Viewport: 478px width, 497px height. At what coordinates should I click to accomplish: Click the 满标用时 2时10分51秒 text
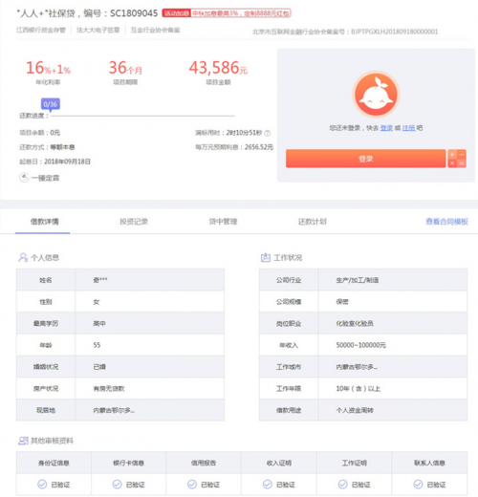[228, 133]
